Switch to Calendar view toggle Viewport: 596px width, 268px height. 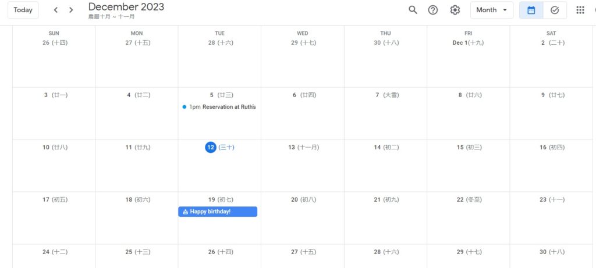tap(531, 10)
